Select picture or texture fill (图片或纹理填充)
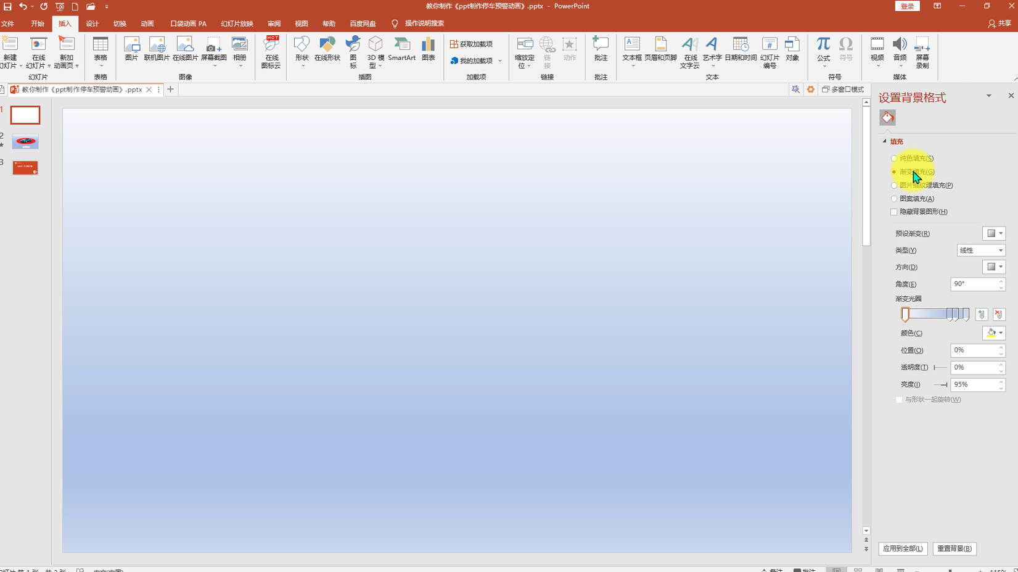Screen dimensions: 1018x572 click(x=922, y=186)
